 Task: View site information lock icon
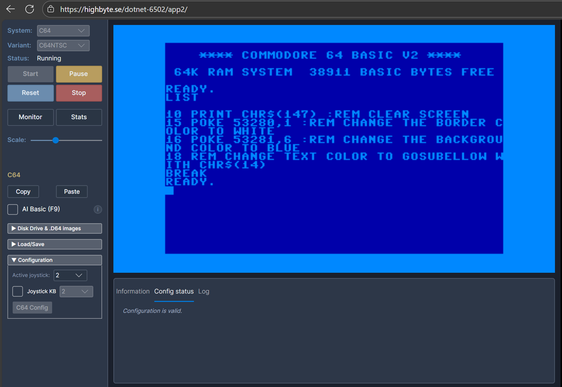coord(51,9)
